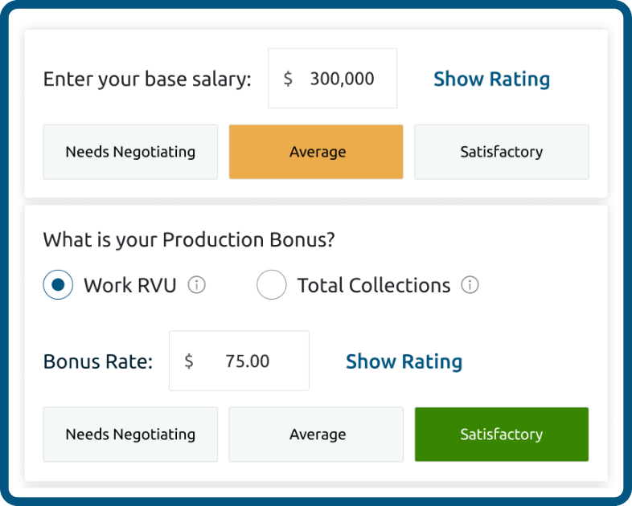Open the Total Collections info tooltip icon
The height and width of the screenshot is (506, 632).
click(470, 285)
